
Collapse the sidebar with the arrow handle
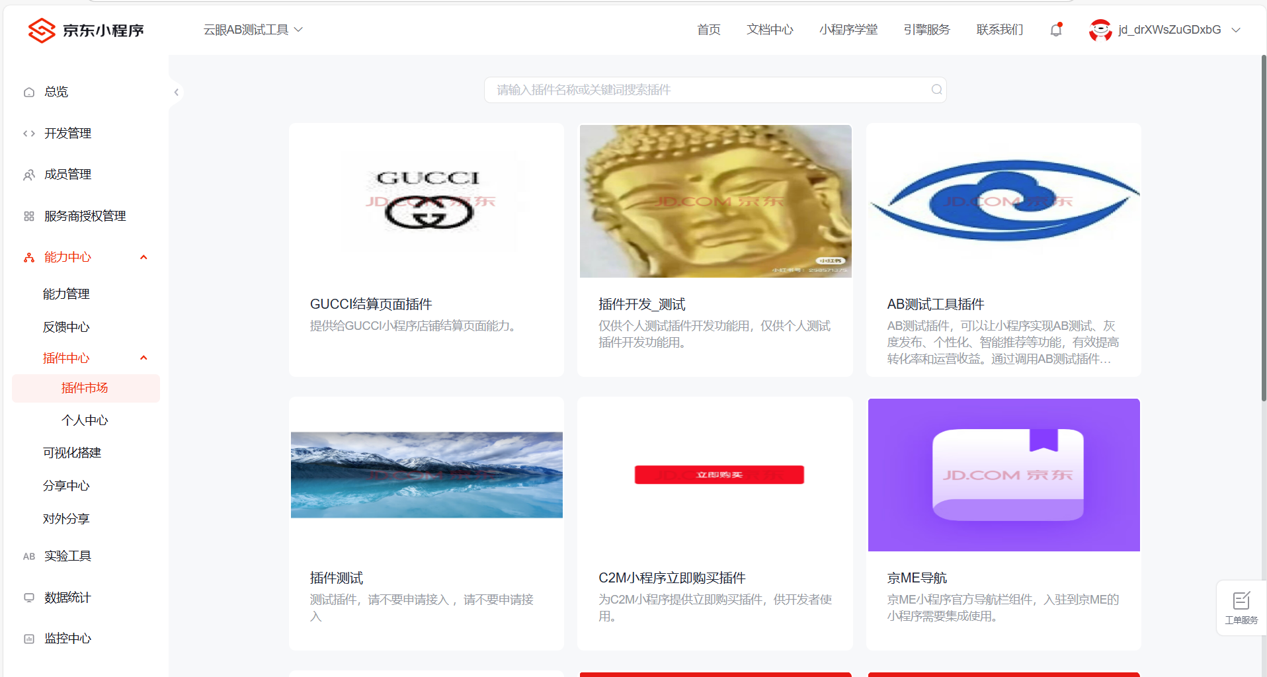[x=177, y=92]
